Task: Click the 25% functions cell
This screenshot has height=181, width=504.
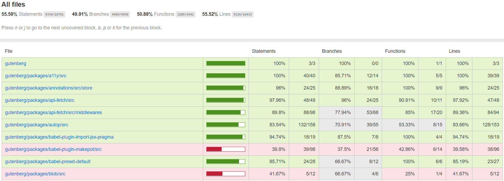Action: click(x=400, y=174)
